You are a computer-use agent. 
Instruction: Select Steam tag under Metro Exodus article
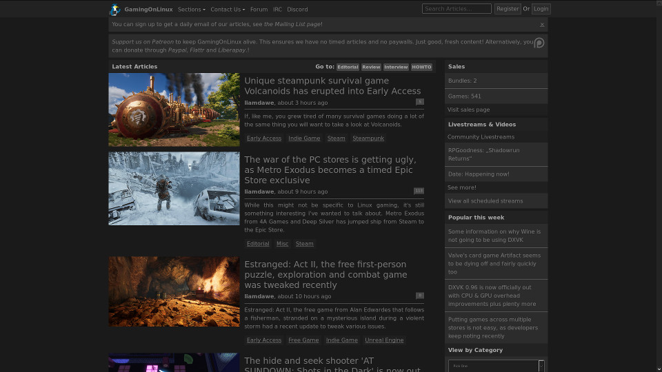[304, 244]
